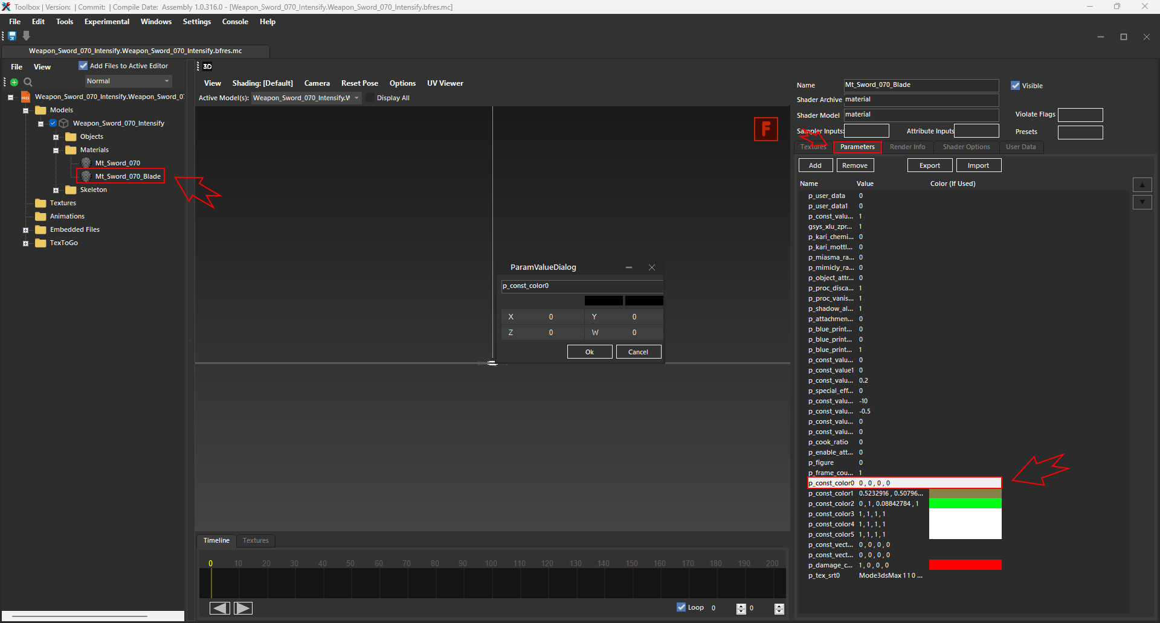The width and height of the screenshot is (1160, 623).
Task: Open the Active Model(s) dropdown
Action: point(306,98)
